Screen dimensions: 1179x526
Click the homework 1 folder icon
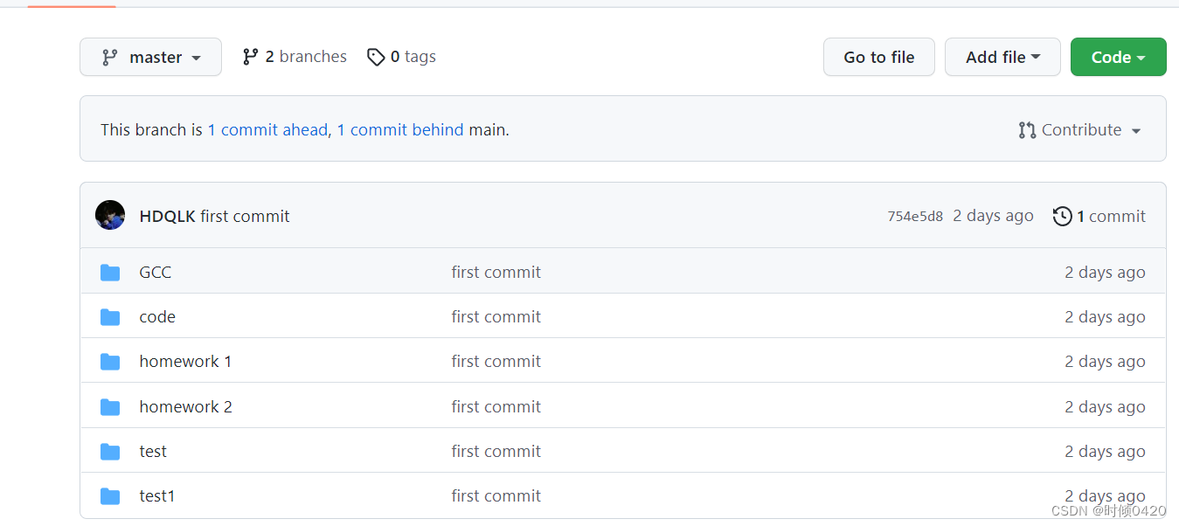(x=110, y=362)
